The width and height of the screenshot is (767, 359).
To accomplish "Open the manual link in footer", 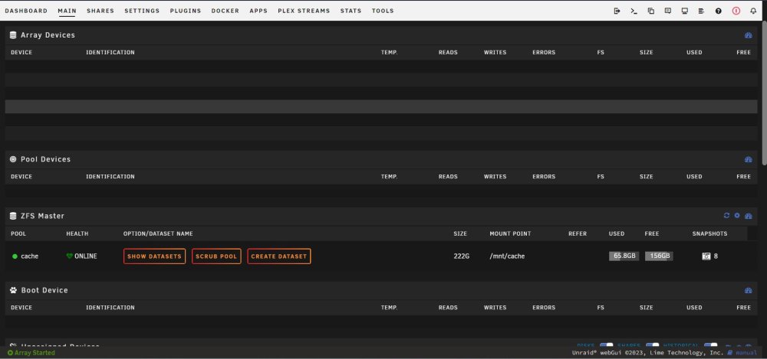I will pyautogui.click(x=746, y=353).
